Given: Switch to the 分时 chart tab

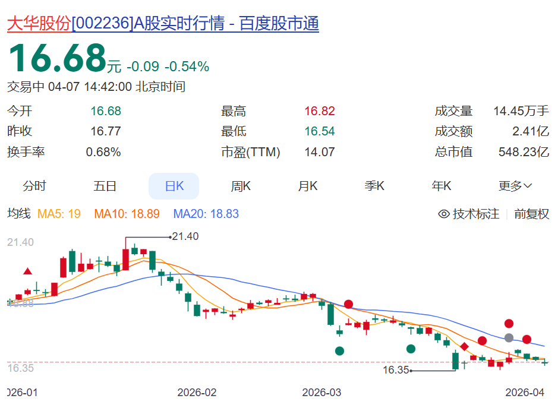Looking at the screenshot, I should pos(34,186).
